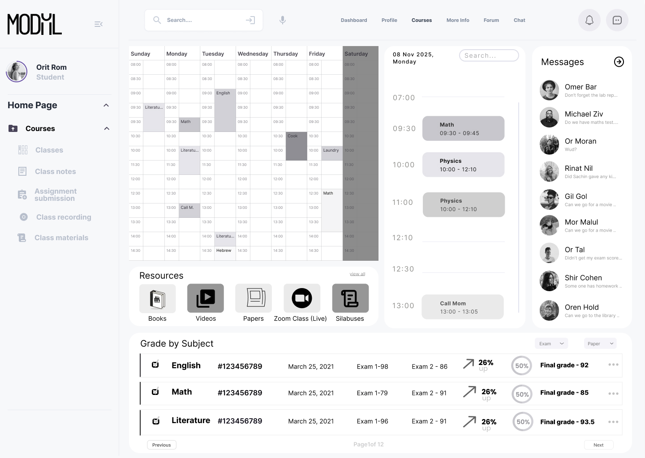The image size is (645, 458).
Task: Click the Next pagination button
Action: pyautogui.click(x=598, y=445)
